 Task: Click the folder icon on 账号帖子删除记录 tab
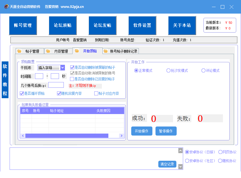tap(106, 51)
